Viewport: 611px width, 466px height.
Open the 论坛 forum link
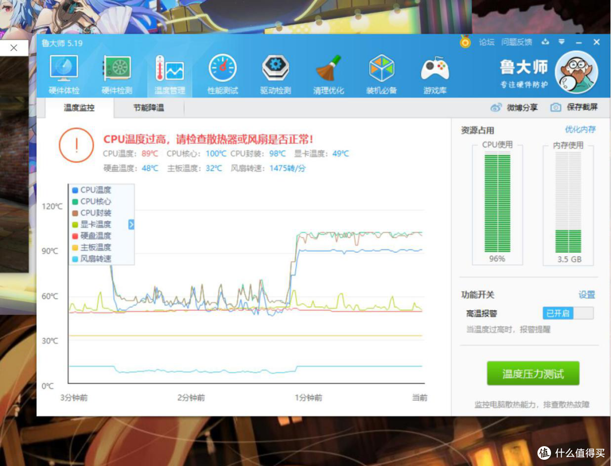click(487, 42)
